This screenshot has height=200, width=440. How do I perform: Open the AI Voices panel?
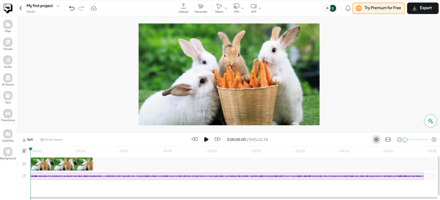coord(8,80)
